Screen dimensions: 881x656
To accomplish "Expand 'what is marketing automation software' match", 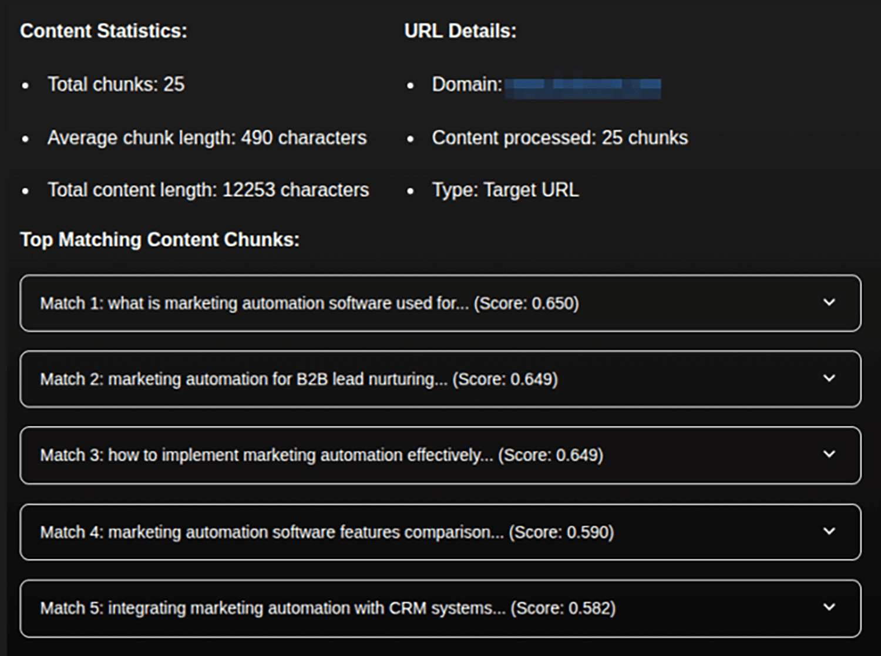I will [x=440, y=303].
